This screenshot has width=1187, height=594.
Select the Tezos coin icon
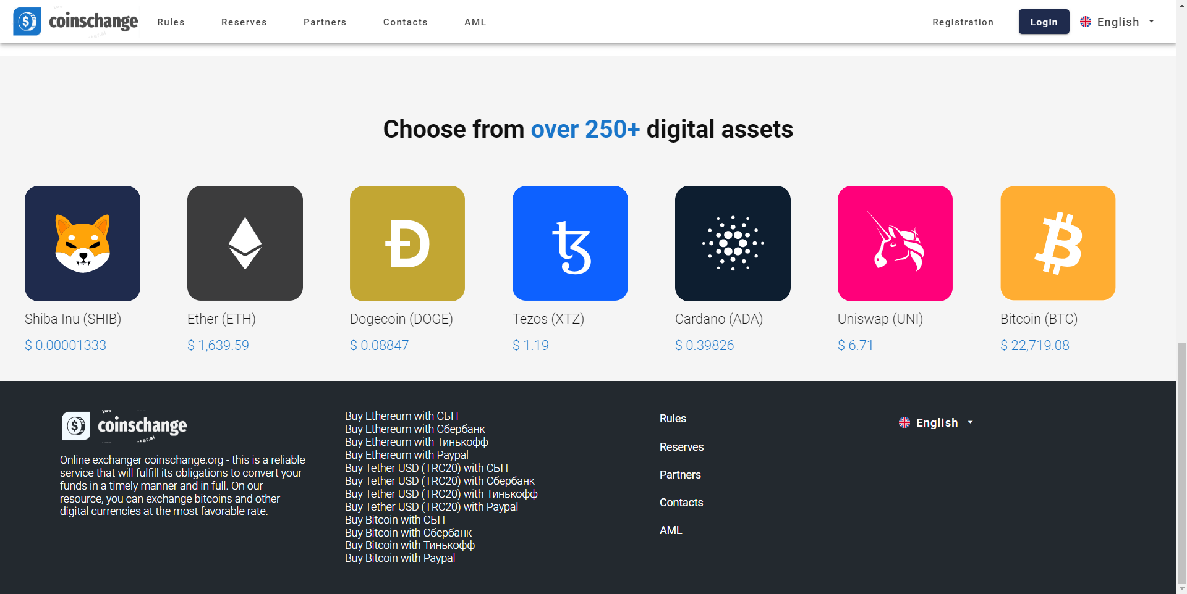(570, 243)
